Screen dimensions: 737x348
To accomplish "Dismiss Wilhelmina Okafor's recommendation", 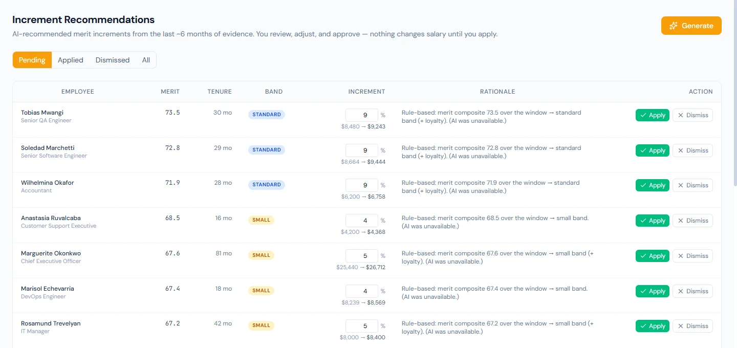I will click(x=692, y=185).
